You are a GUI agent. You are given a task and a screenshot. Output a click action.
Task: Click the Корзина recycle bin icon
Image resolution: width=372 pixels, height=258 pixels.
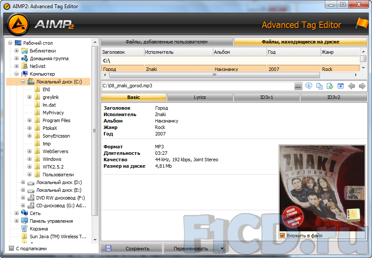pyautogui.click(x=25, y=229)
